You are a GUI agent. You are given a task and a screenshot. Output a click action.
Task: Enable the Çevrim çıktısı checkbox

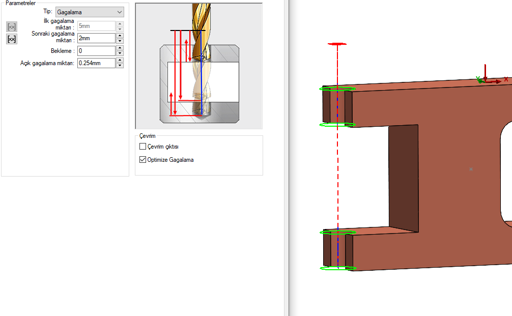(x=143, y=147)
